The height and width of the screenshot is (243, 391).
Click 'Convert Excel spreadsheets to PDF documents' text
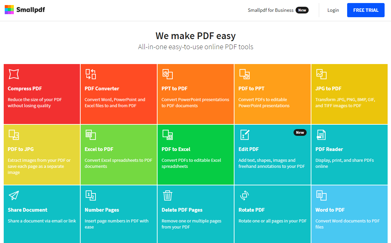118,163
